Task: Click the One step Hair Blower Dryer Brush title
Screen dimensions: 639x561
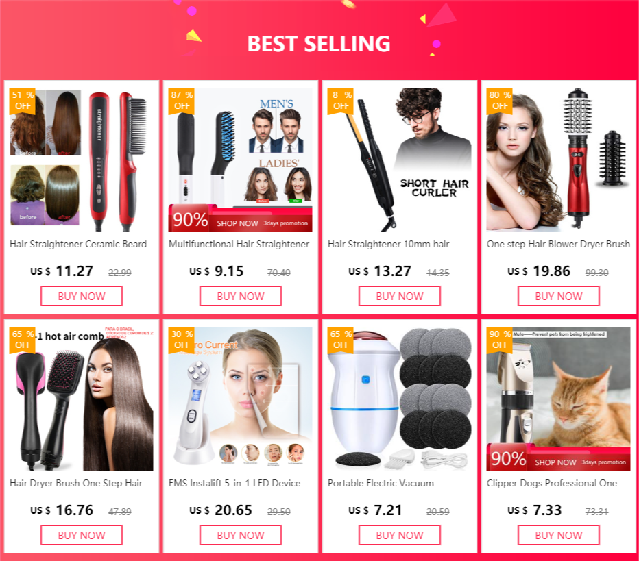Action: [558, 245]
